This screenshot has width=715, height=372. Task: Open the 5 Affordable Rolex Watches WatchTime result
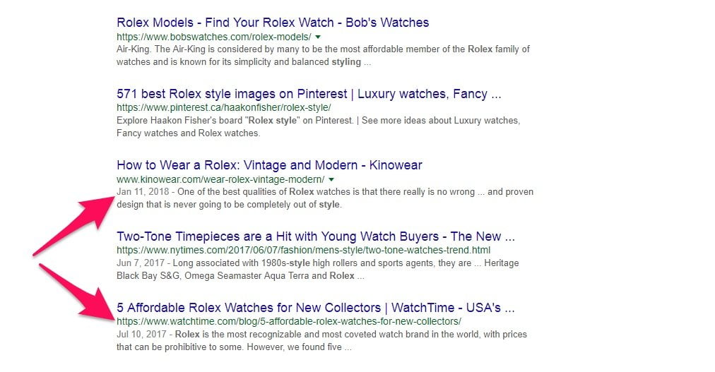316,308
